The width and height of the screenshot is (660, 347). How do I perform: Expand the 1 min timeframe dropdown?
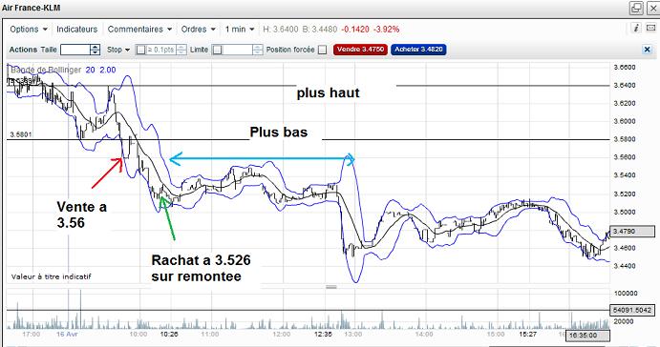click(x=240, y=29)
